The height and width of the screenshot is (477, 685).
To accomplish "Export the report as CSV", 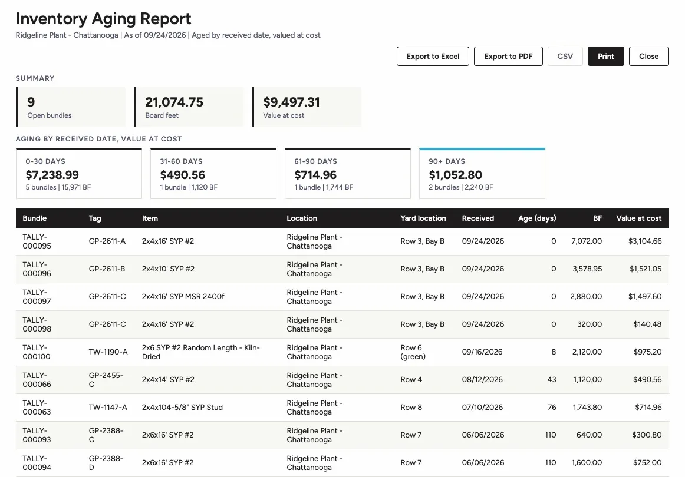I will (x=565, y=57).
